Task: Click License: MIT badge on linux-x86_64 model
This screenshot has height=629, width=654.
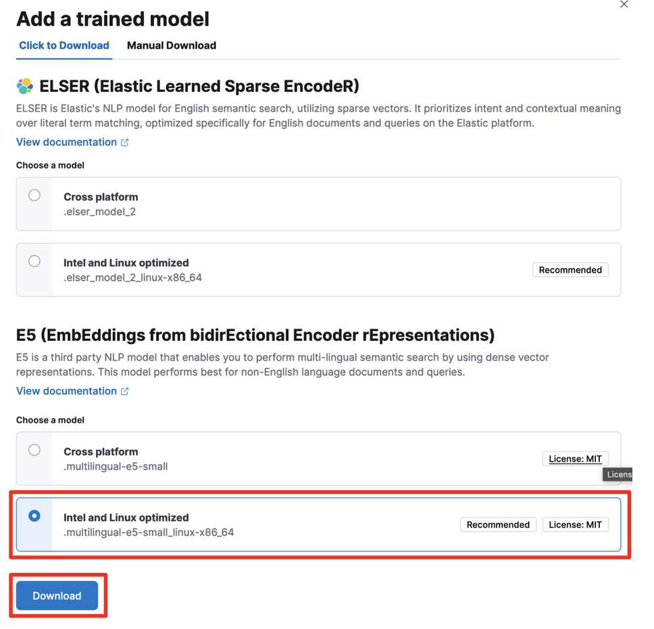Action: [575, 525]
